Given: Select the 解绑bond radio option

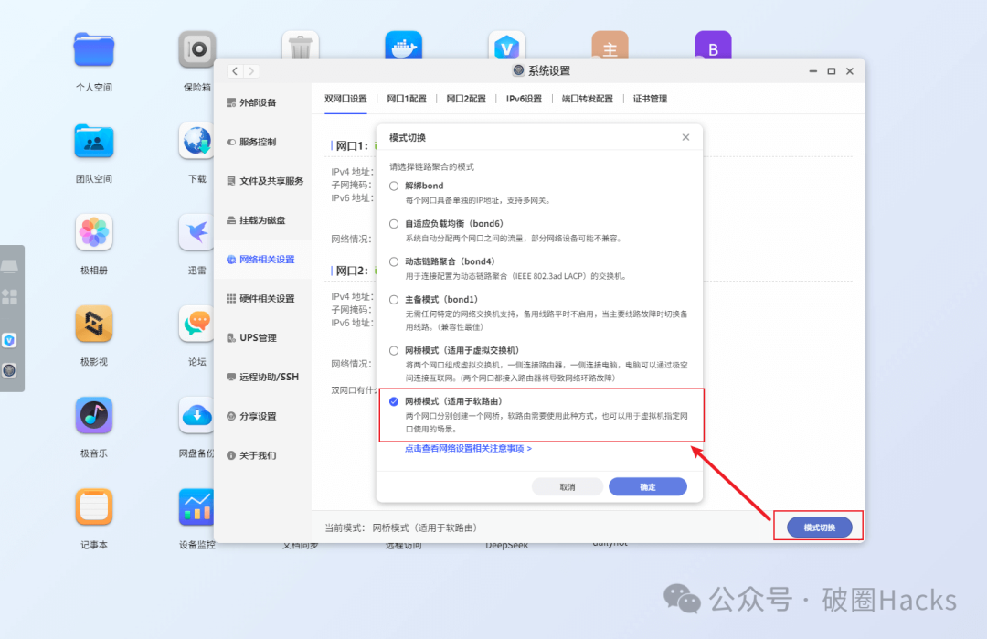Looking at the screenshot, I should (393, 186).
